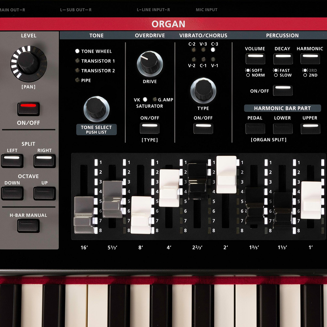Switch Saturator type with the [Type] button
327x327 pixels.
coord(150,128)
